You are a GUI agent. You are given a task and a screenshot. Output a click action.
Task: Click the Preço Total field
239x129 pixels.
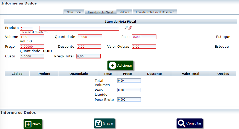(x=88, y=56)
